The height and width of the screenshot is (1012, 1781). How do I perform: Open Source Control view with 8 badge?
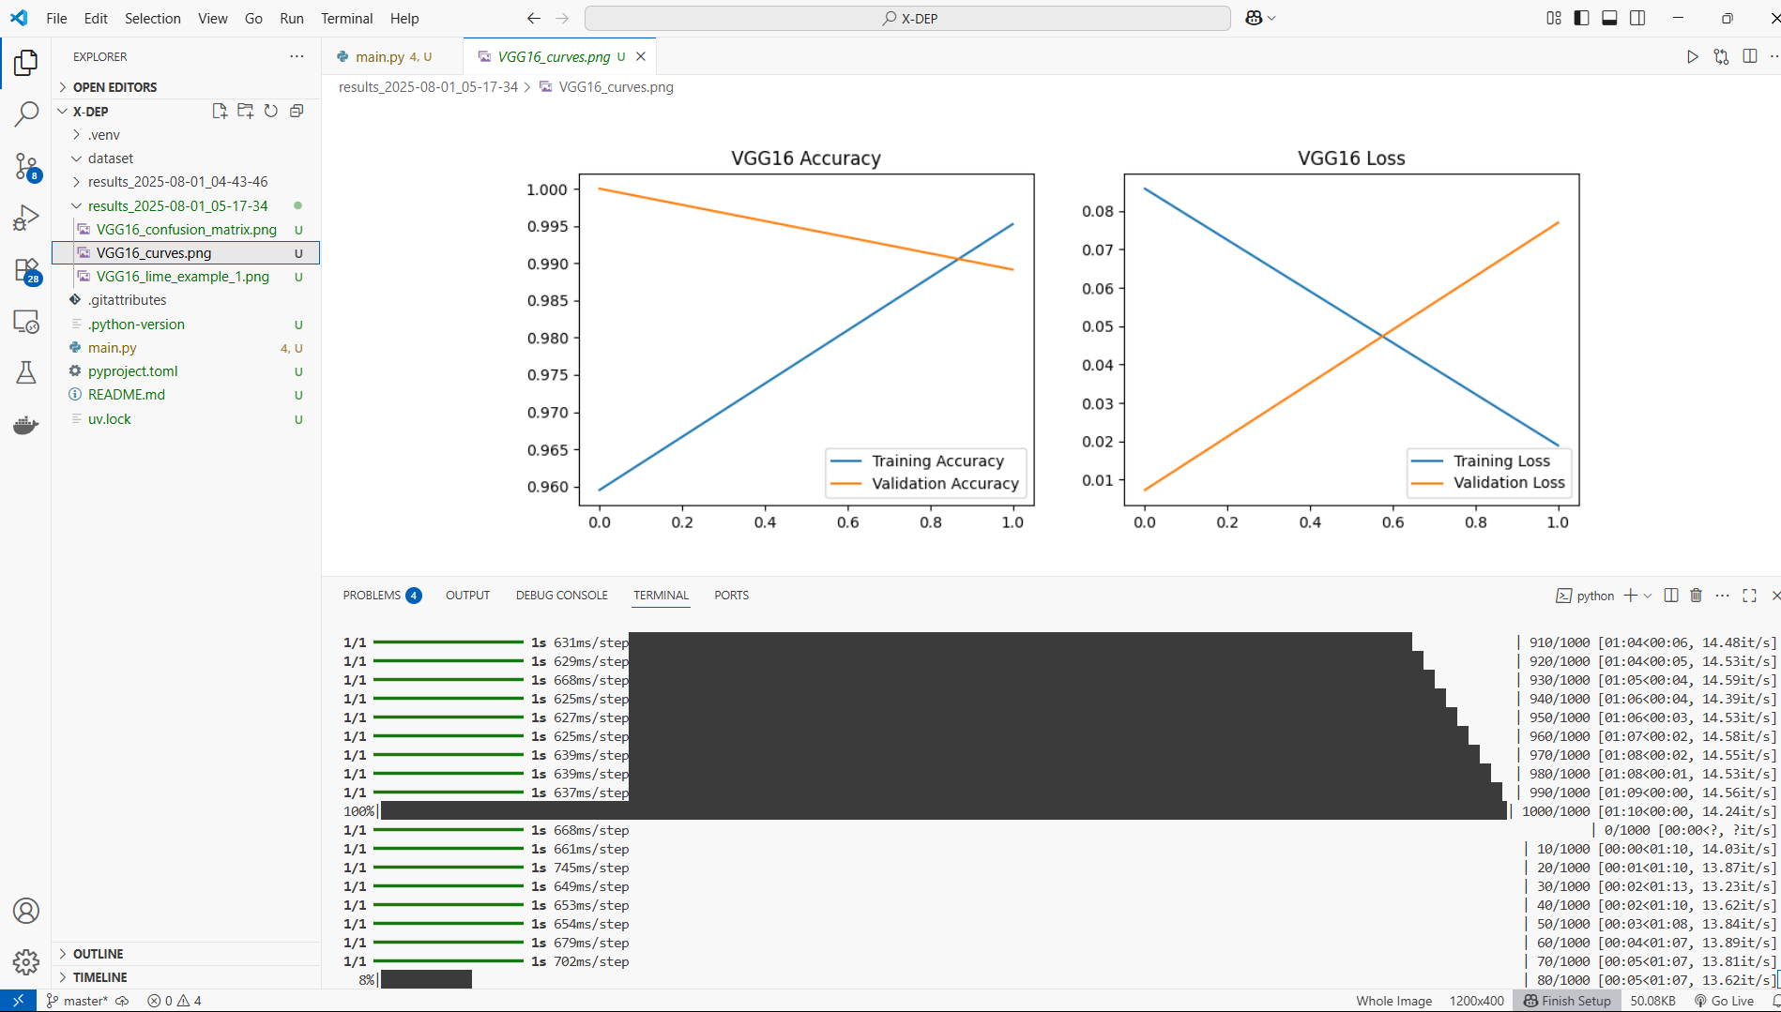point(25,167)
